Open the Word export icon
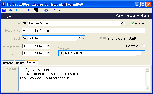 (x=36, y=10)
